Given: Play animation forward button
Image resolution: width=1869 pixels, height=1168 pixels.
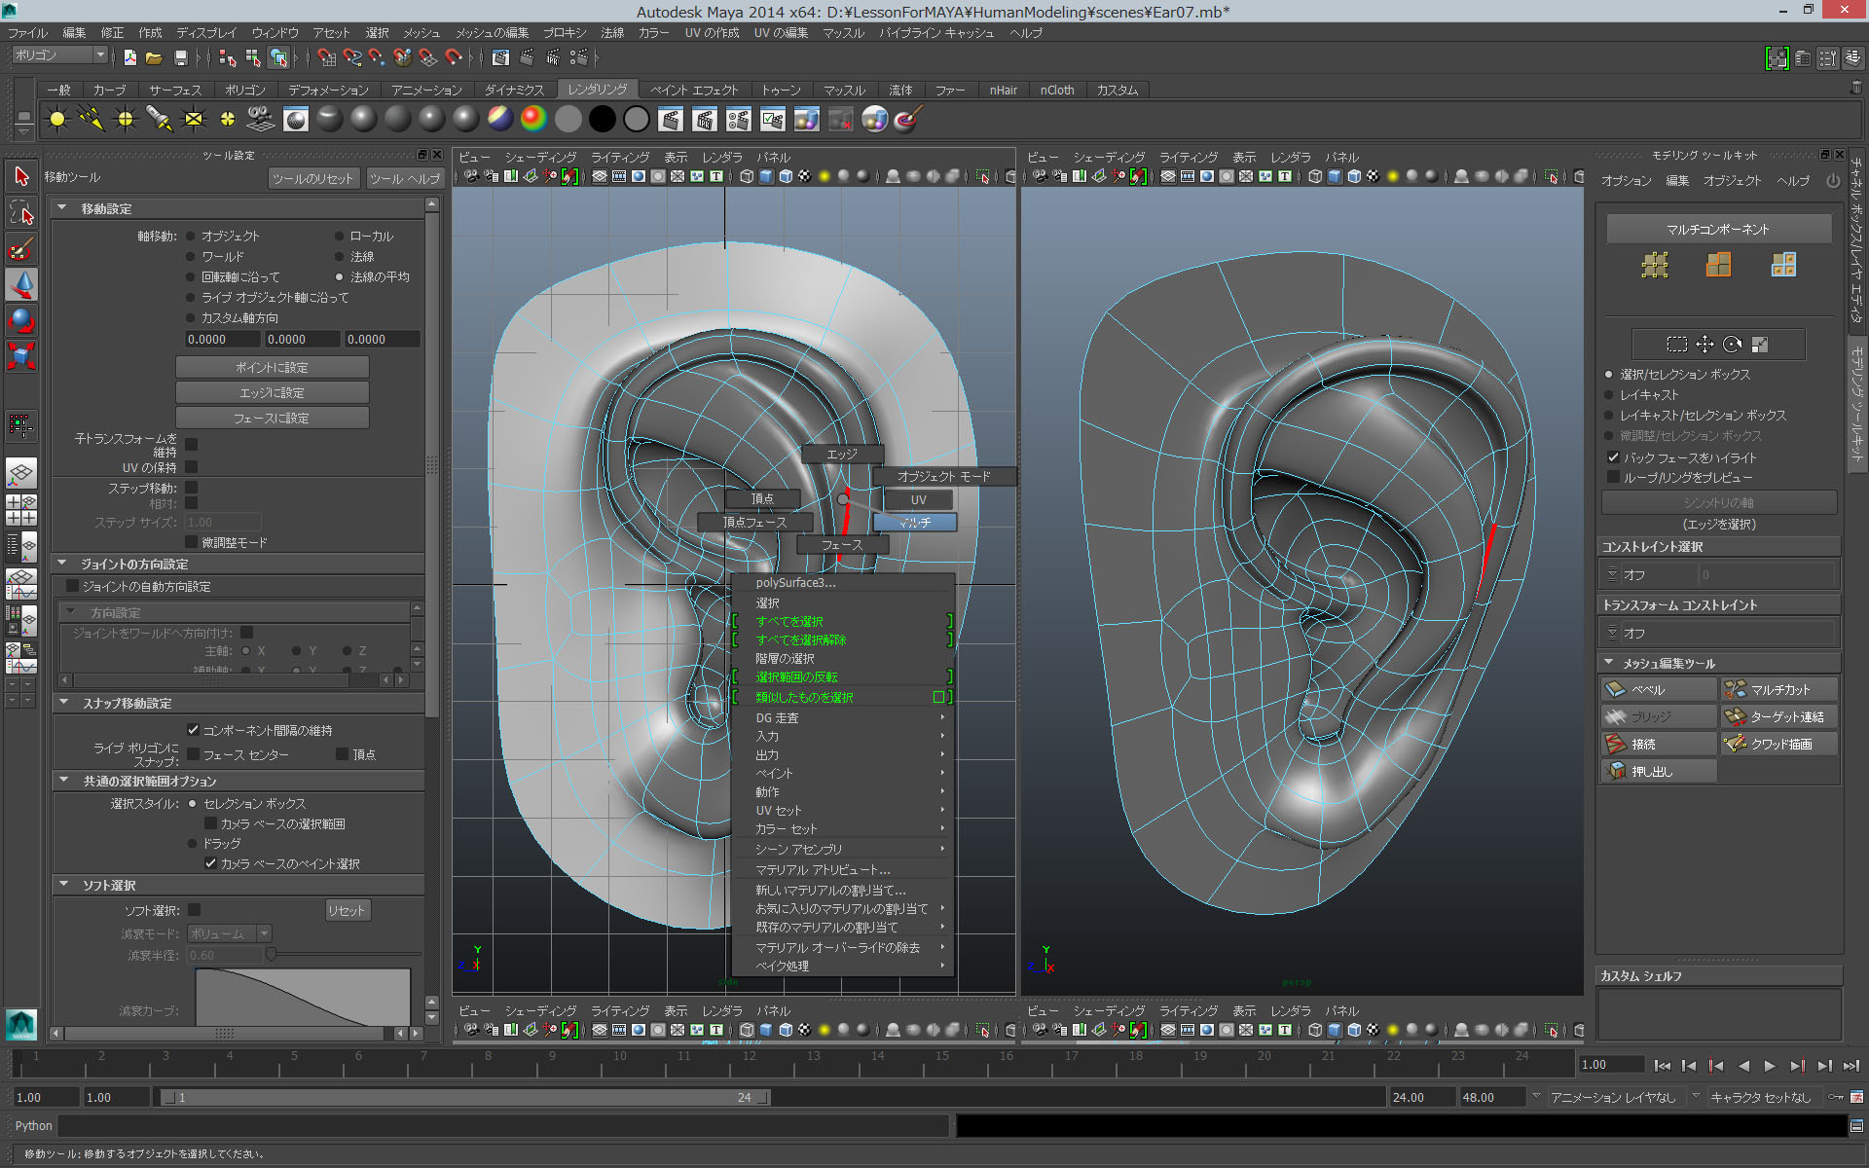Looking at the screenshot, I should coord(1770,1066).
